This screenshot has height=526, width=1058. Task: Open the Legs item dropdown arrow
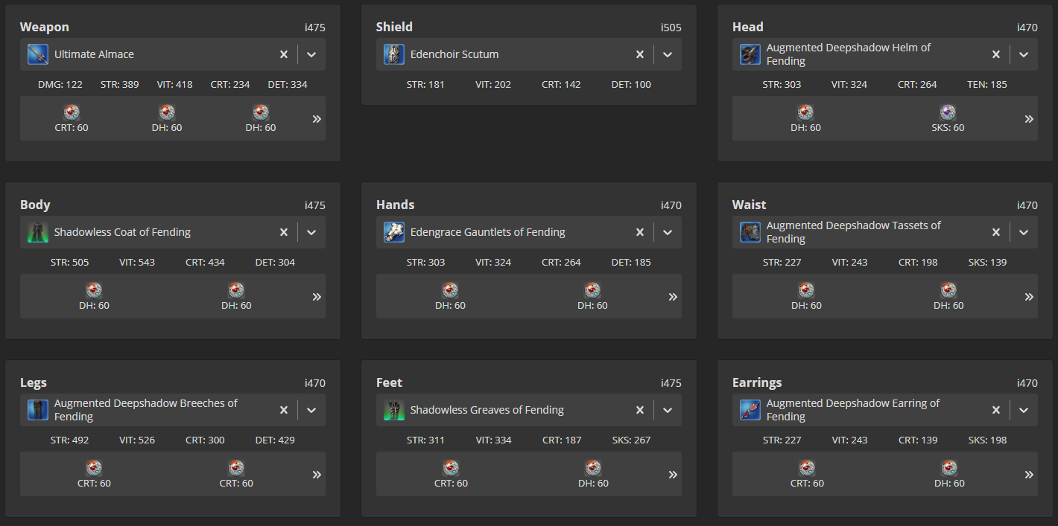click(x=311, y=410)
